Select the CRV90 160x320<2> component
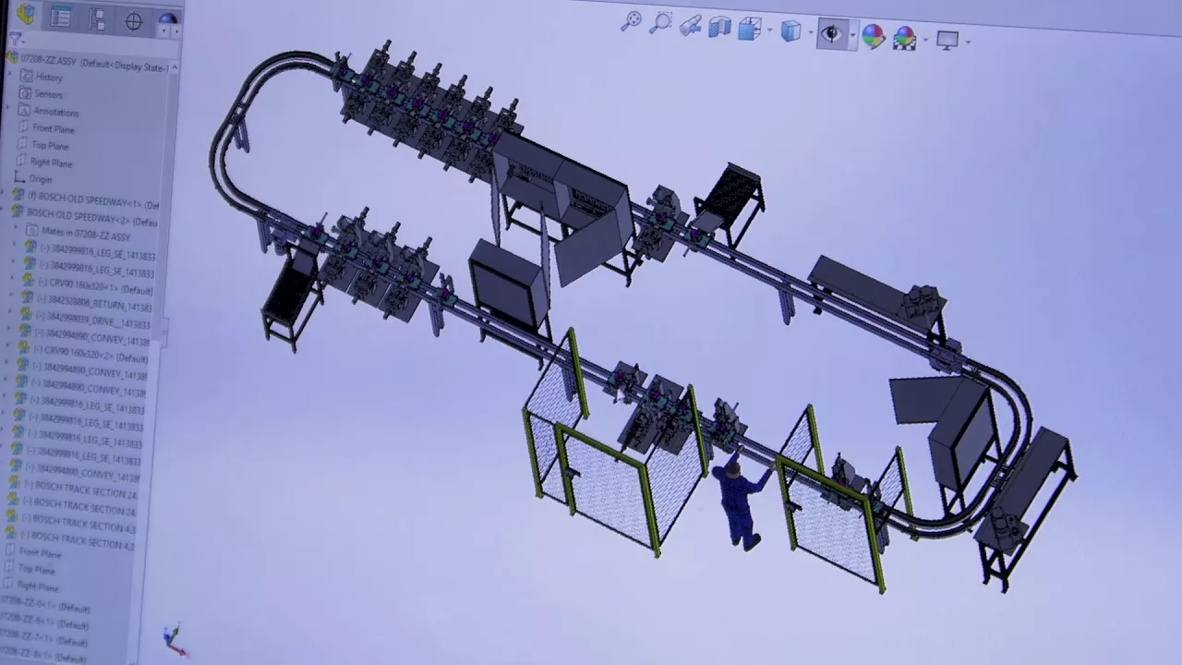Image resolution: width=1182 pixels, height=665 pixels. (85, 355)
